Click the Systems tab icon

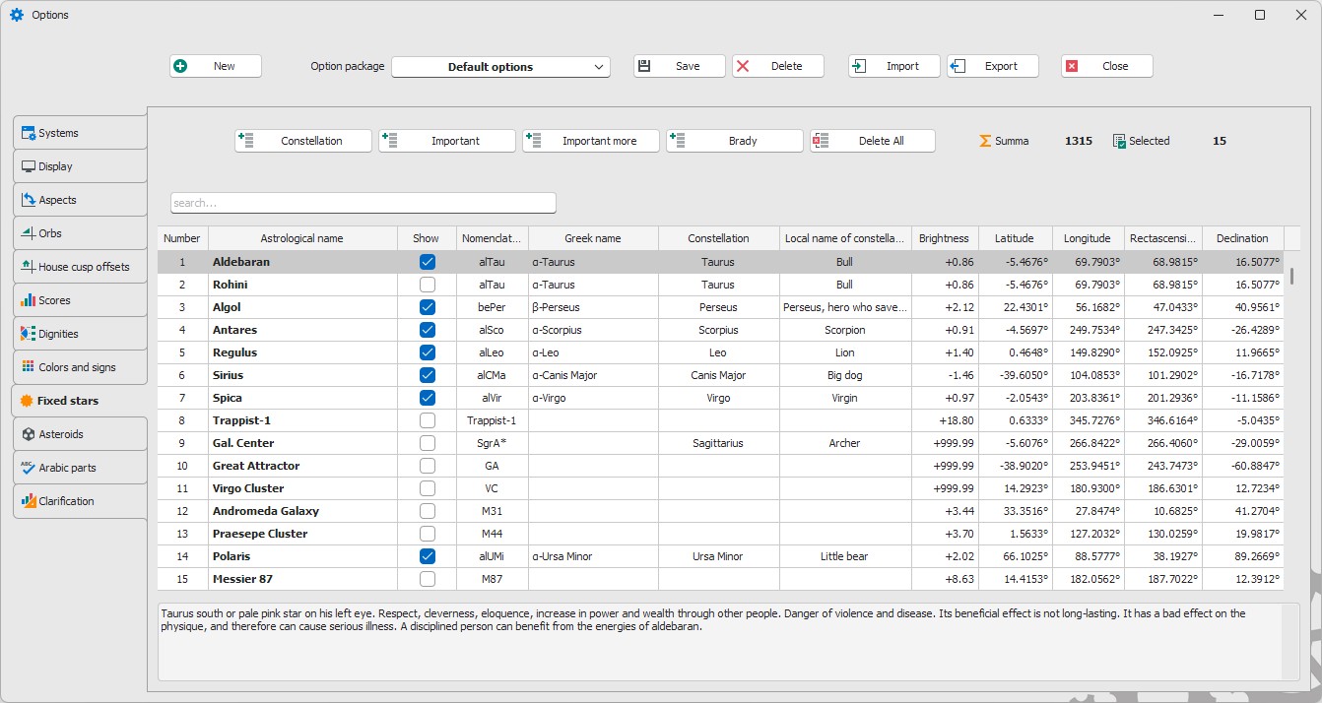(29, 133)
